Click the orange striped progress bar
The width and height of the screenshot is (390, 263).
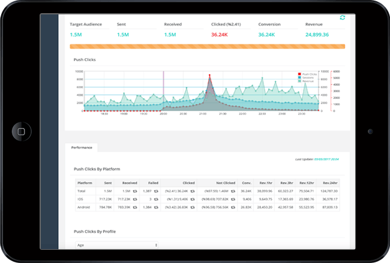(208, 47)
